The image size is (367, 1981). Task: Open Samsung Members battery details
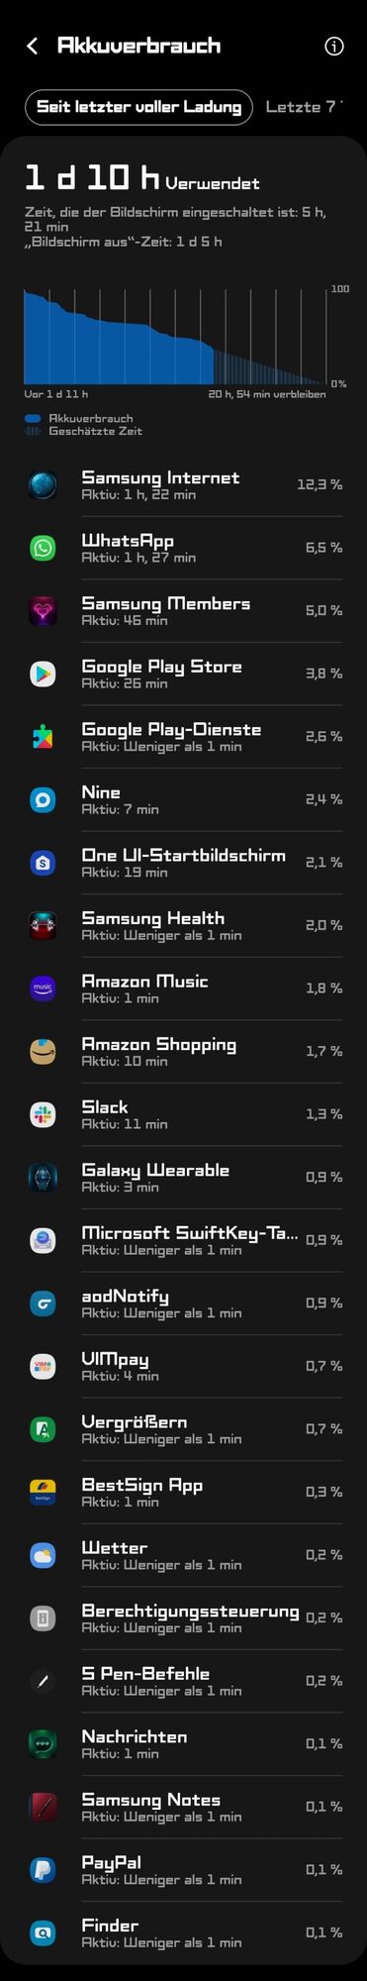(x=183, y=610)
